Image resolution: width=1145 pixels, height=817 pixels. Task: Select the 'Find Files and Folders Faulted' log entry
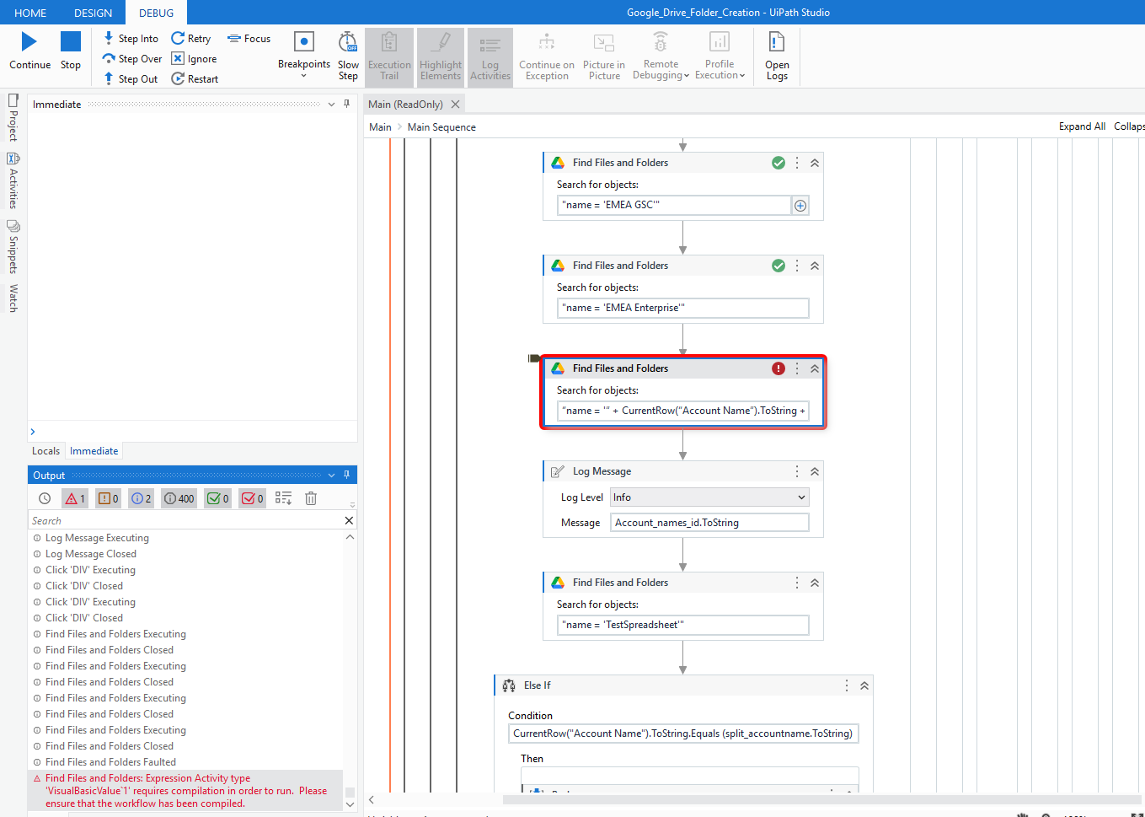pos(110,762)
